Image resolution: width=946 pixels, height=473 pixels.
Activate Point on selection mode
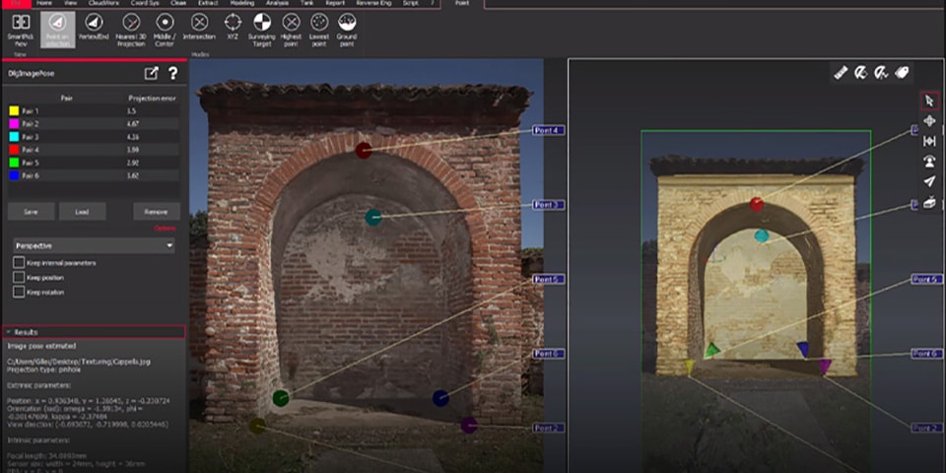pyautogui.click(x=58, y=30)
